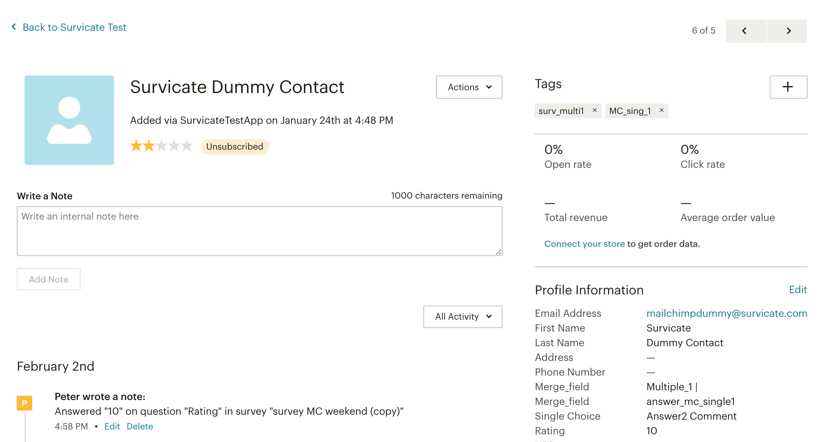
Task: Click the 'Peter wrote a note:' heading
Action: pos(100,397)
